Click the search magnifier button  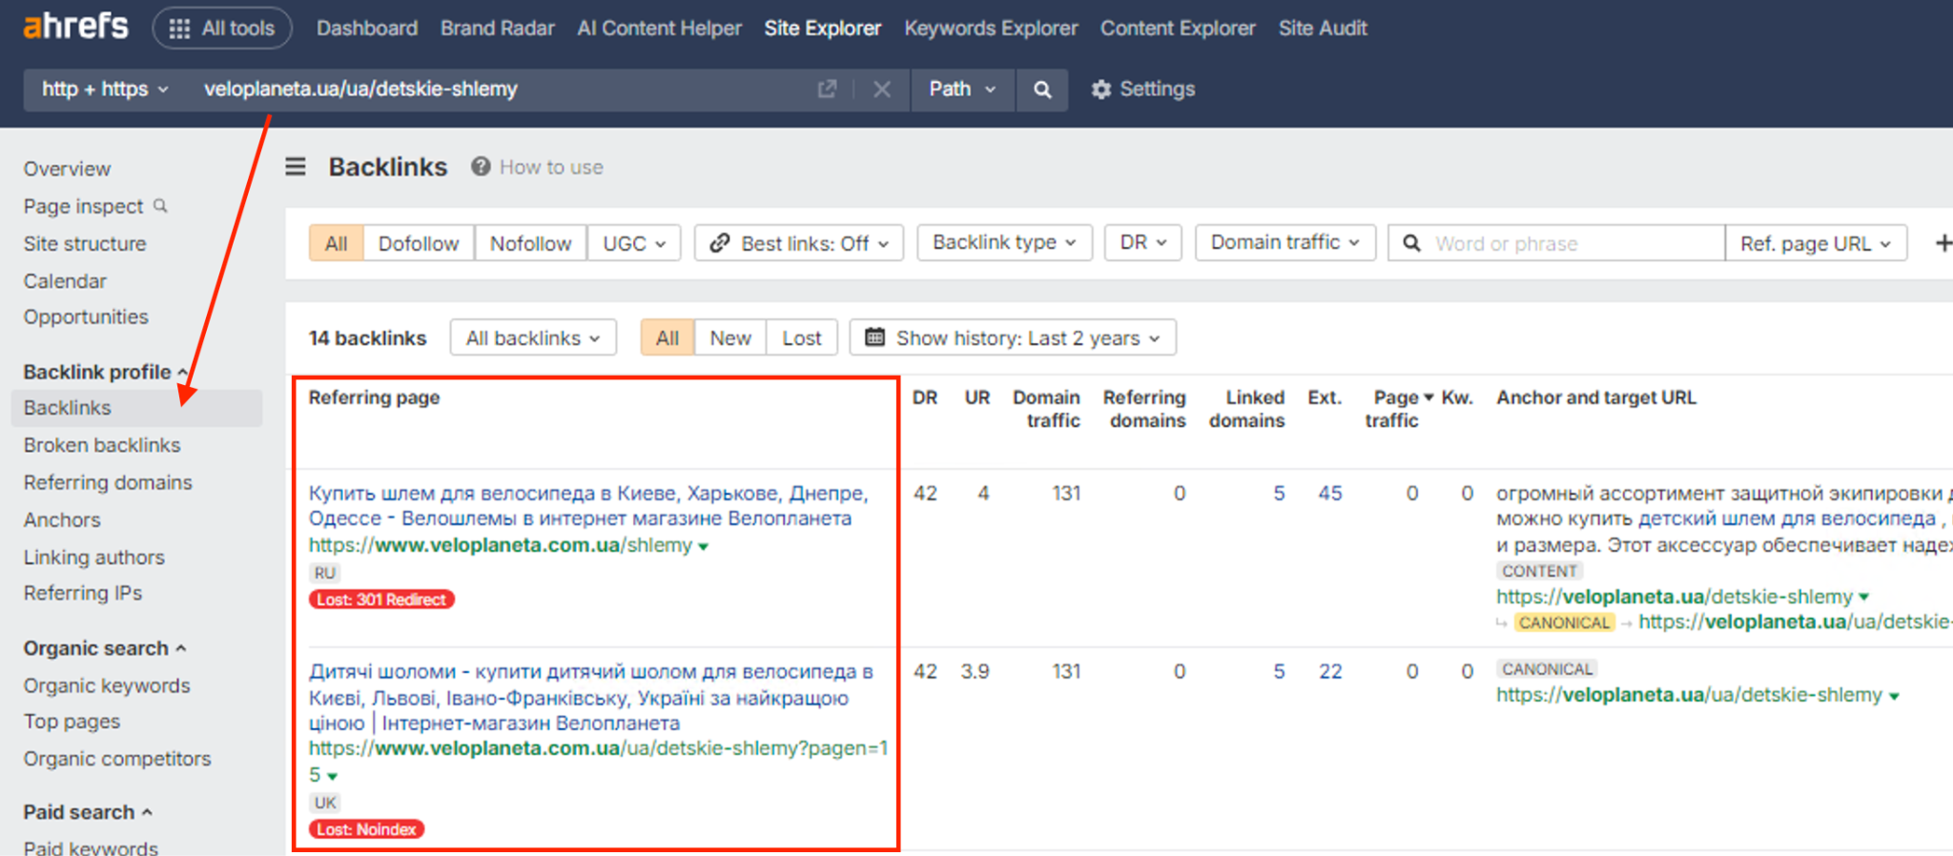point(1042,89)
